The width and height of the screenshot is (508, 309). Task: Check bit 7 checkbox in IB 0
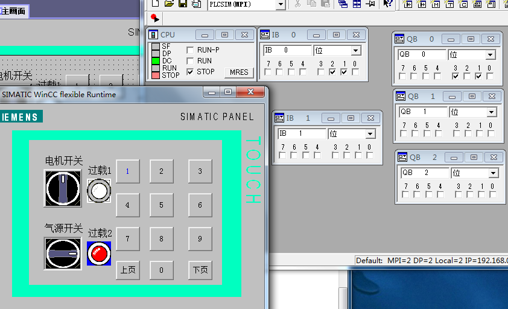pyautogui.click(x=268, y=72)
